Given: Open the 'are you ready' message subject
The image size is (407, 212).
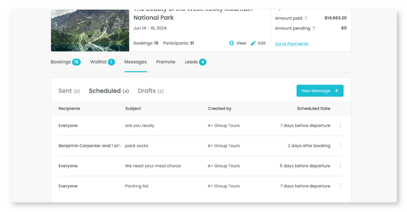Looking at the screenshot, I should point(139,126).
